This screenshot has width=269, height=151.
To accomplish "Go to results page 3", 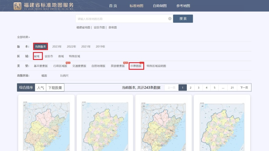I will click(199, 88).
